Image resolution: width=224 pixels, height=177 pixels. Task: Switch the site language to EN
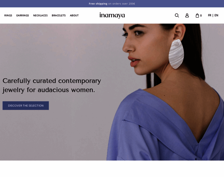(216, 15)
